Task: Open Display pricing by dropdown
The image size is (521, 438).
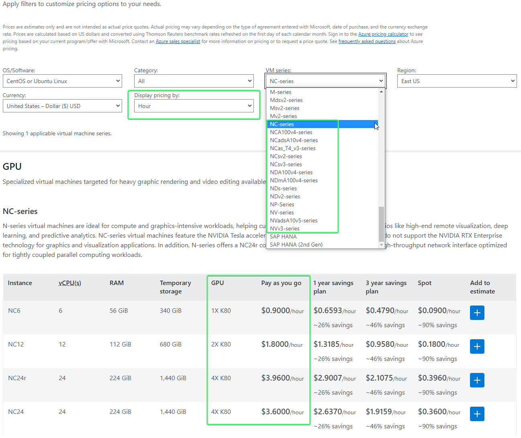Action: tap(194, 106)
